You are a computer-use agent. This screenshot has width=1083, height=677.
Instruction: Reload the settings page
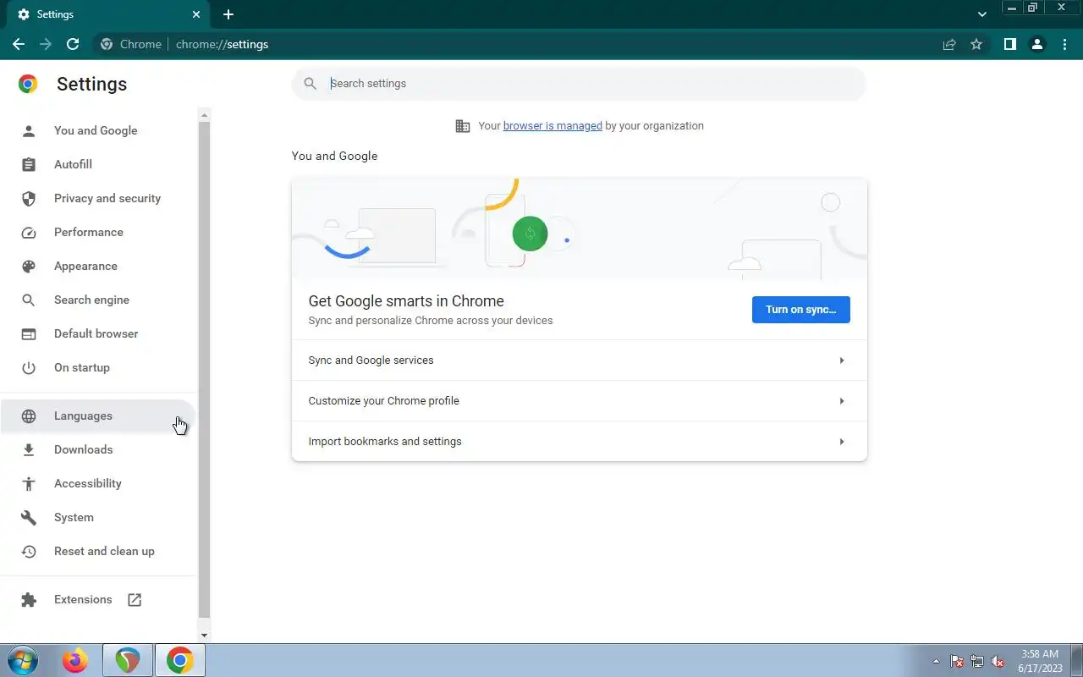click(x=73, y=44)
